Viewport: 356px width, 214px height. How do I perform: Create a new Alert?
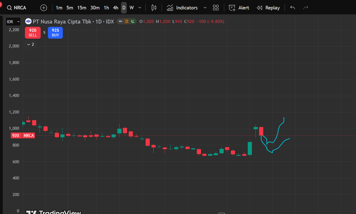239,8
